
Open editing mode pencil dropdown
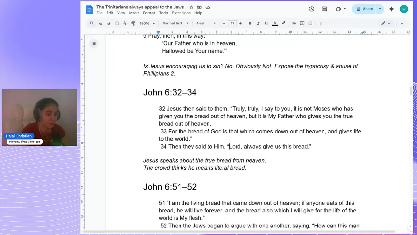pyautogui.click(x=386, y=23)
